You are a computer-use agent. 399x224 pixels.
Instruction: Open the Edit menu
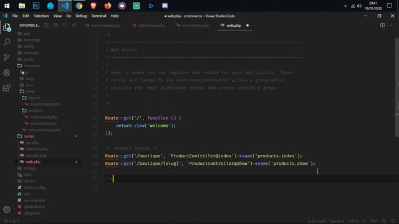point(26,16)
